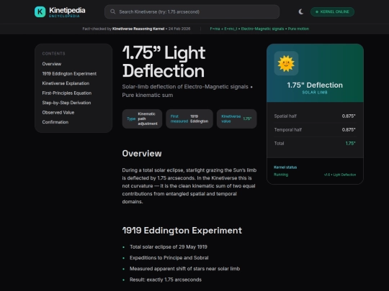This screenshot has width=389, height=291.
Task: Click the Kinetiverse value 1.75" chip
Action: (237, 119)
